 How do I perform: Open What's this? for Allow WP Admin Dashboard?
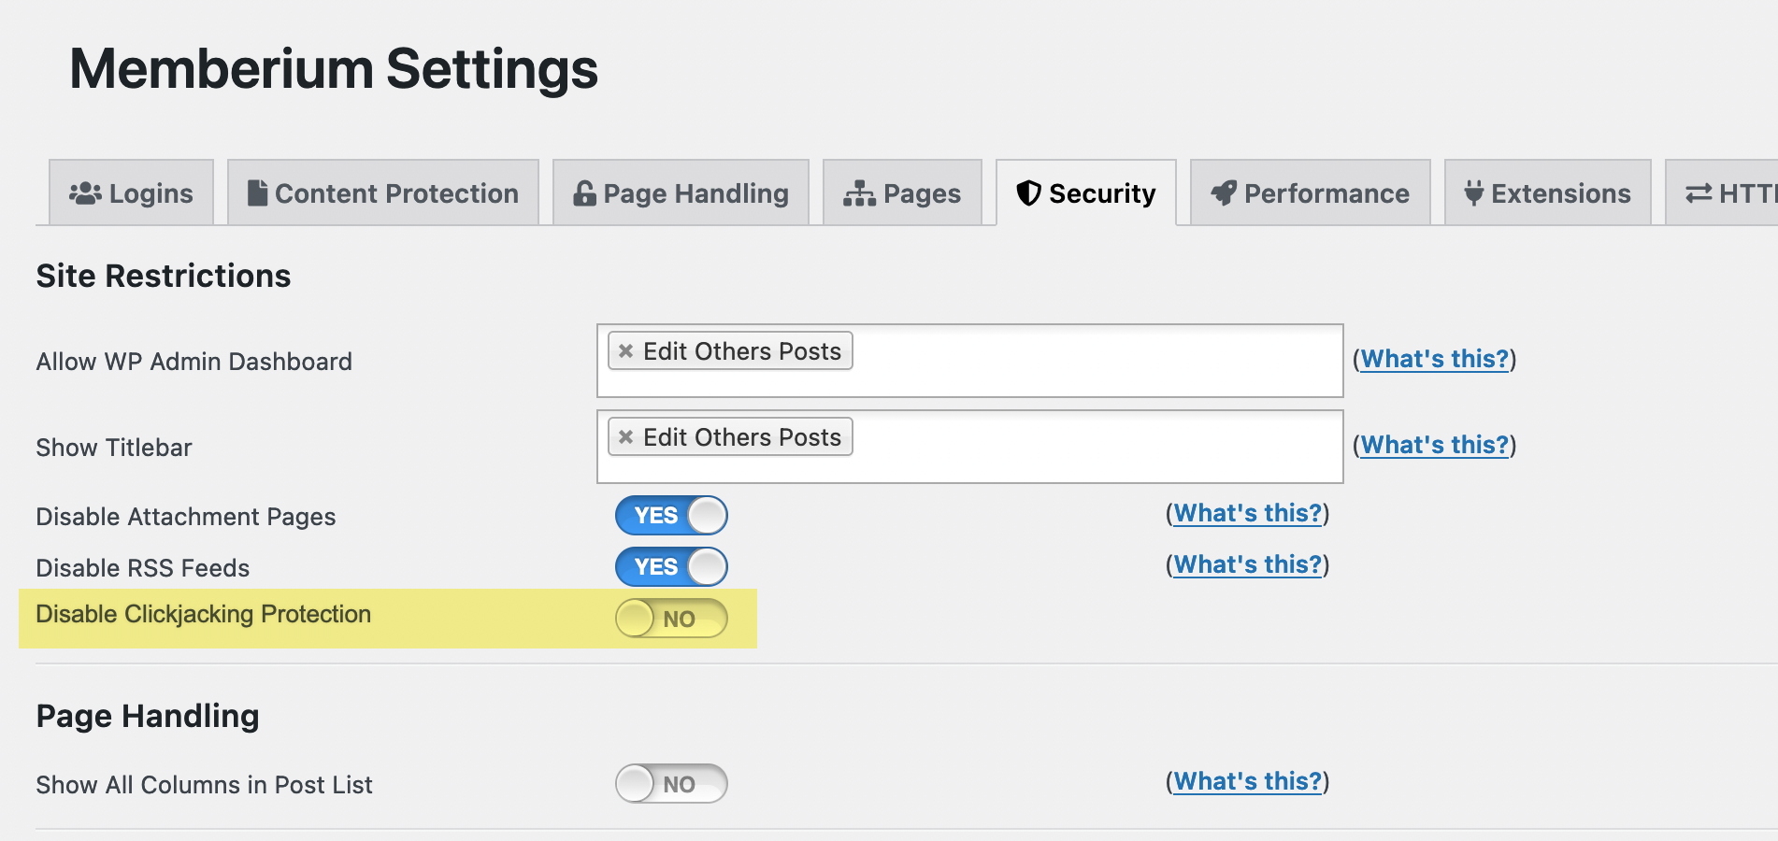pos(1435,359)
